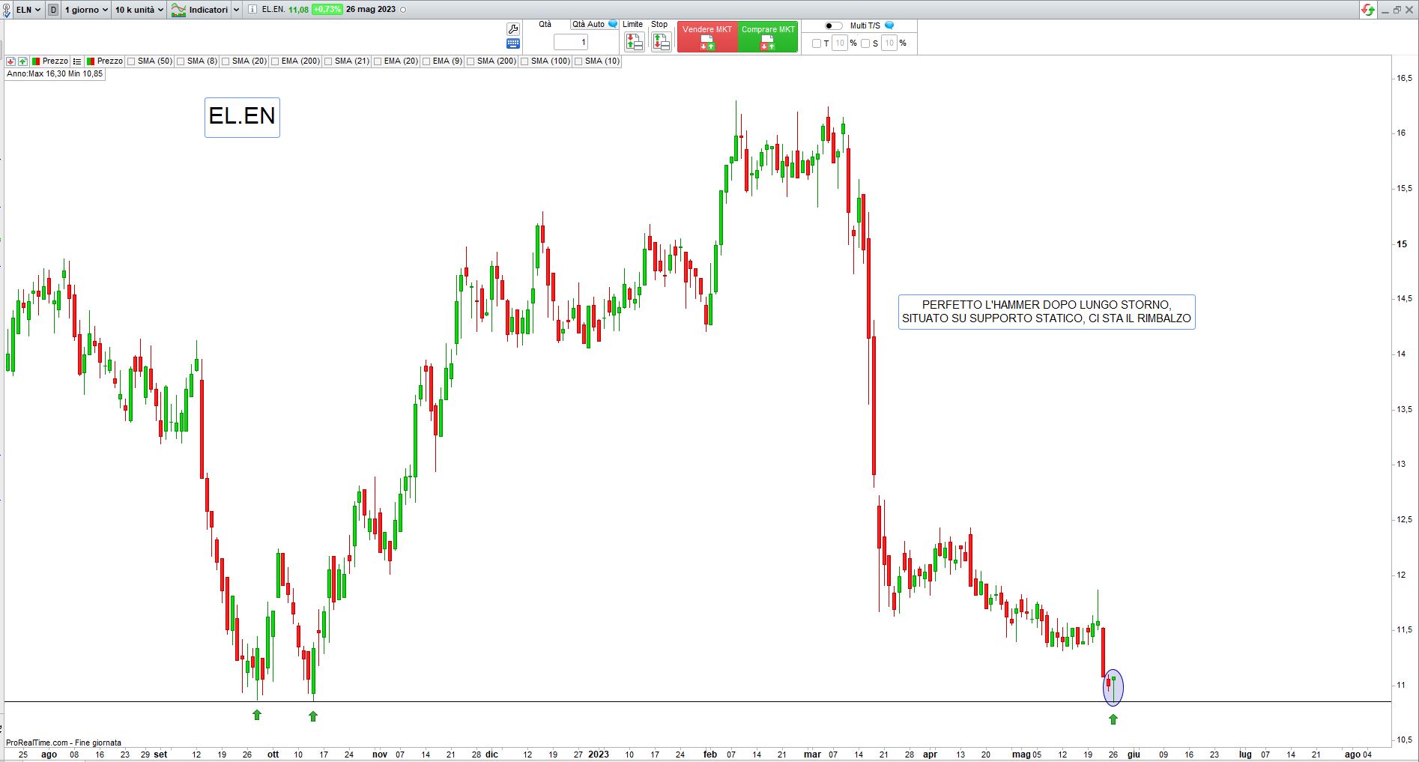Click the 'PERFETTO L'HAMMER' annotation text box
The height and width of the screenshot is (762, 1419).
[1047, 312]
